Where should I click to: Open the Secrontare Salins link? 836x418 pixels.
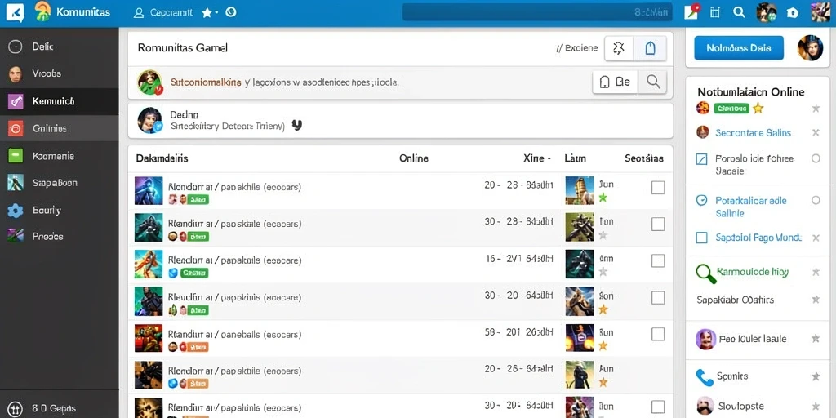tap(753, 133)
